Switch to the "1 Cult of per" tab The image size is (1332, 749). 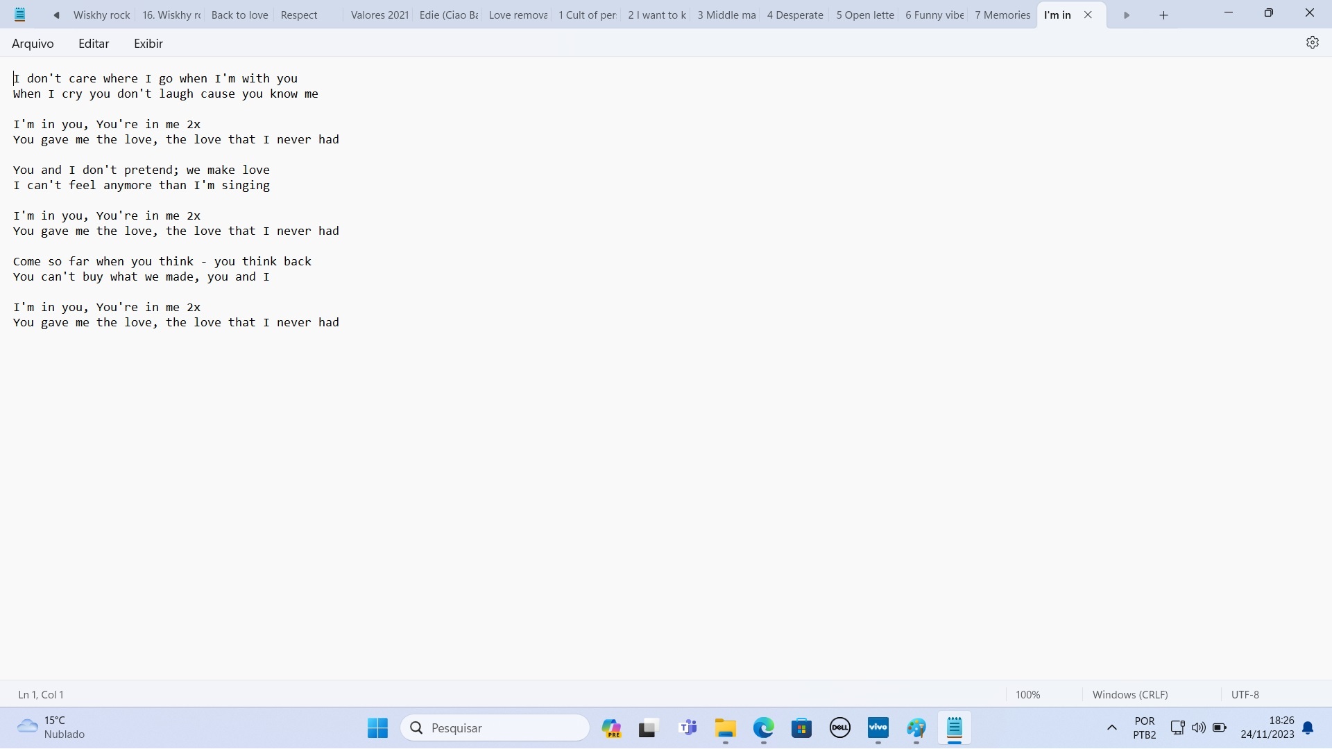(587, 15)
